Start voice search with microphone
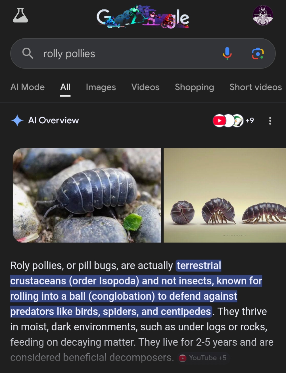The width and height of the screenshot is (286, 373). [x=227, y=53]
